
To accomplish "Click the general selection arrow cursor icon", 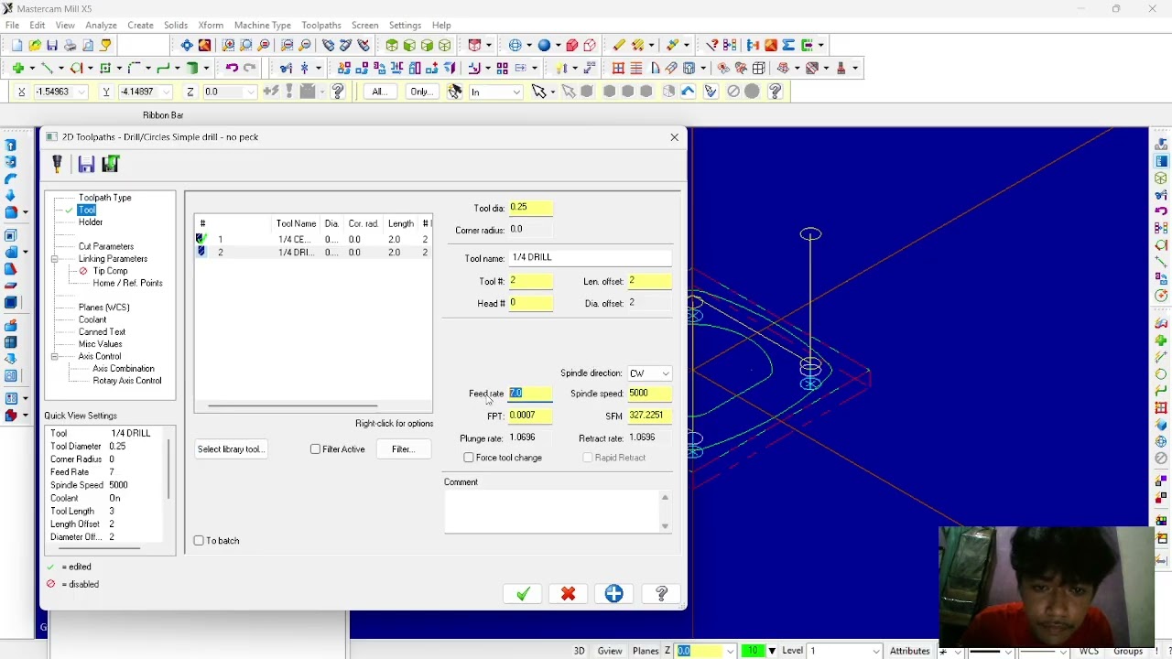I will tap(539, 92).
